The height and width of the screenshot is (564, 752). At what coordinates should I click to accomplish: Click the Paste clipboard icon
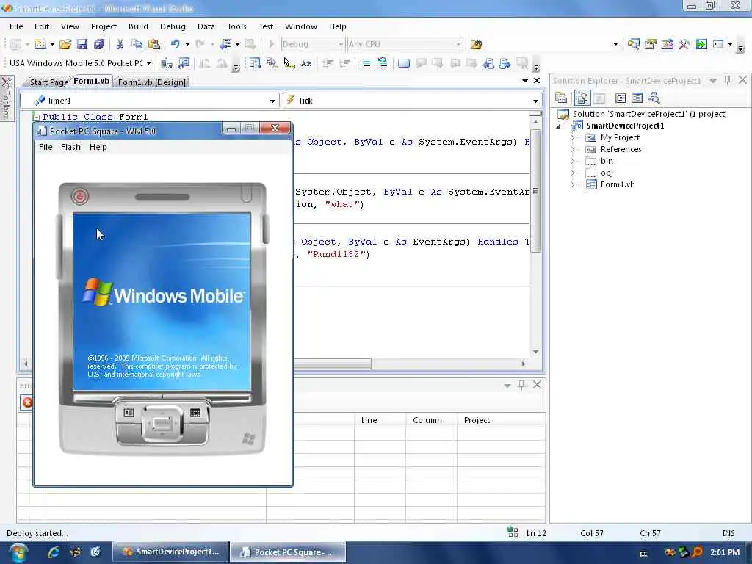pyautogui.click(x=154, y=44)
